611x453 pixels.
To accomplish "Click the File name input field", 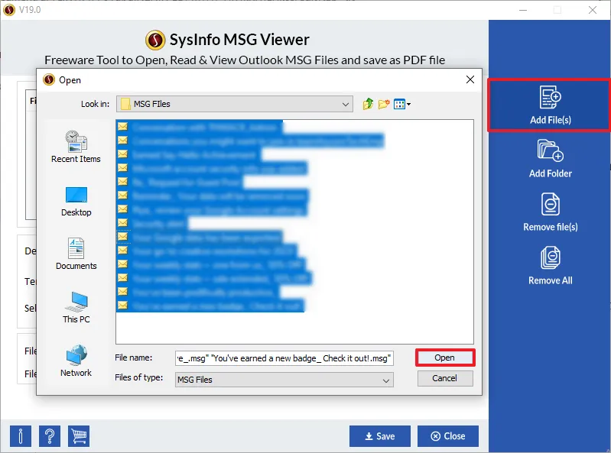I will point(284,358).
